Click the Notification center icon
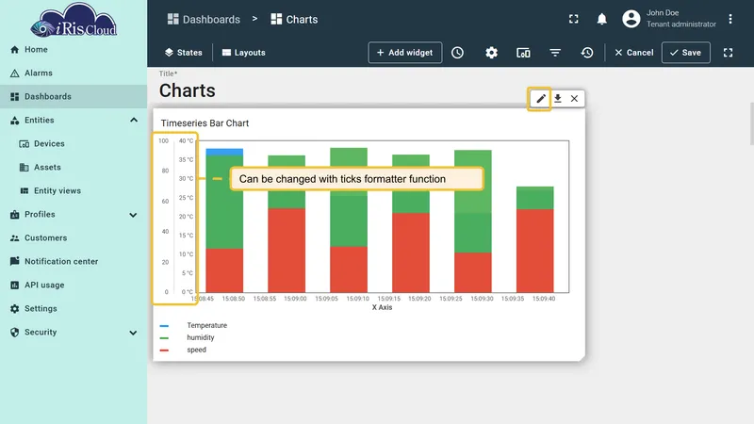 click(14, 261)
